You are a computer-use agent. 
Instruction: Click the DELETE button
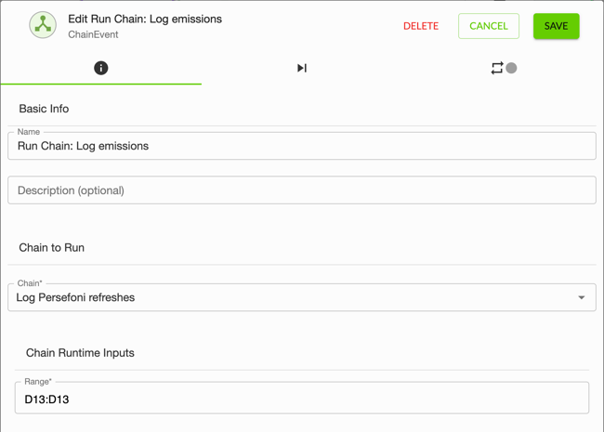421,26
